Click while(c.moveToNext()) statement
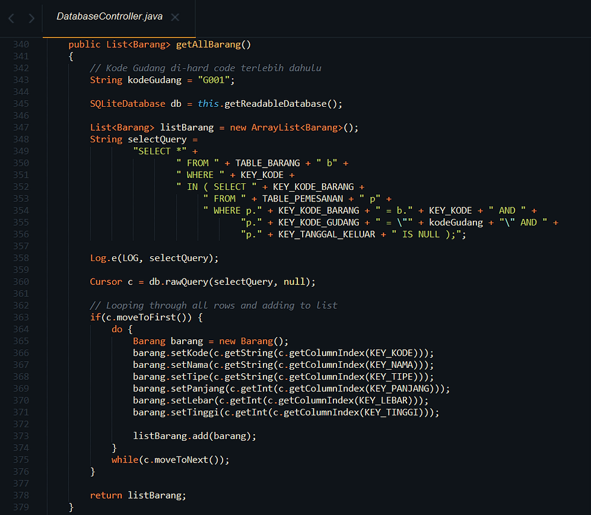This screenshot has height=515, width=591. pos(170,460)
